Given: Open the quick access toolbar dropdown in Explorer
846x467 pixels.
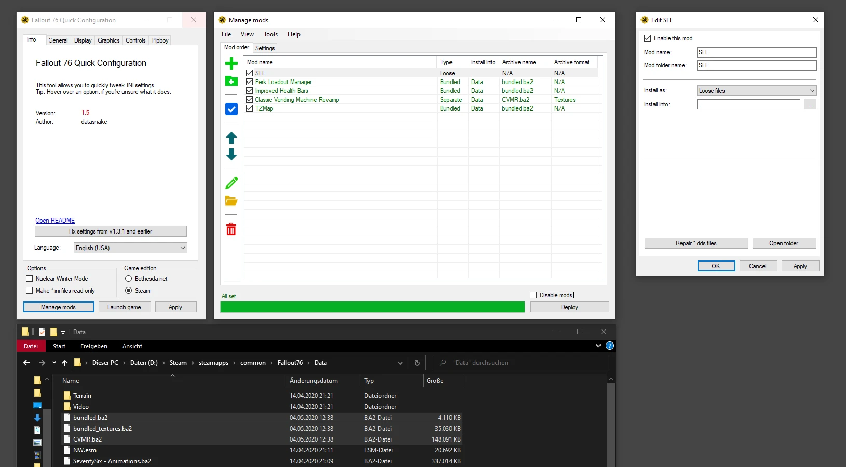Looking at the screenshot, I should point(63,332).
